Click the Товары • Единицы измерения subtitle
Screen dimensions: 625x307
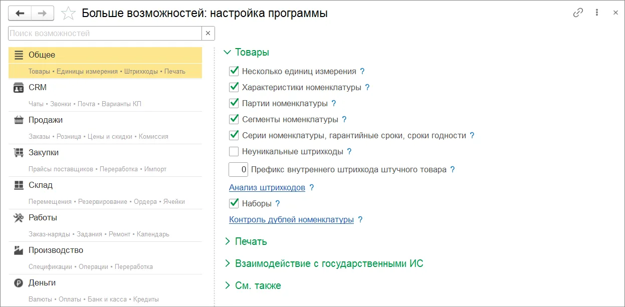tap(107, 72)
